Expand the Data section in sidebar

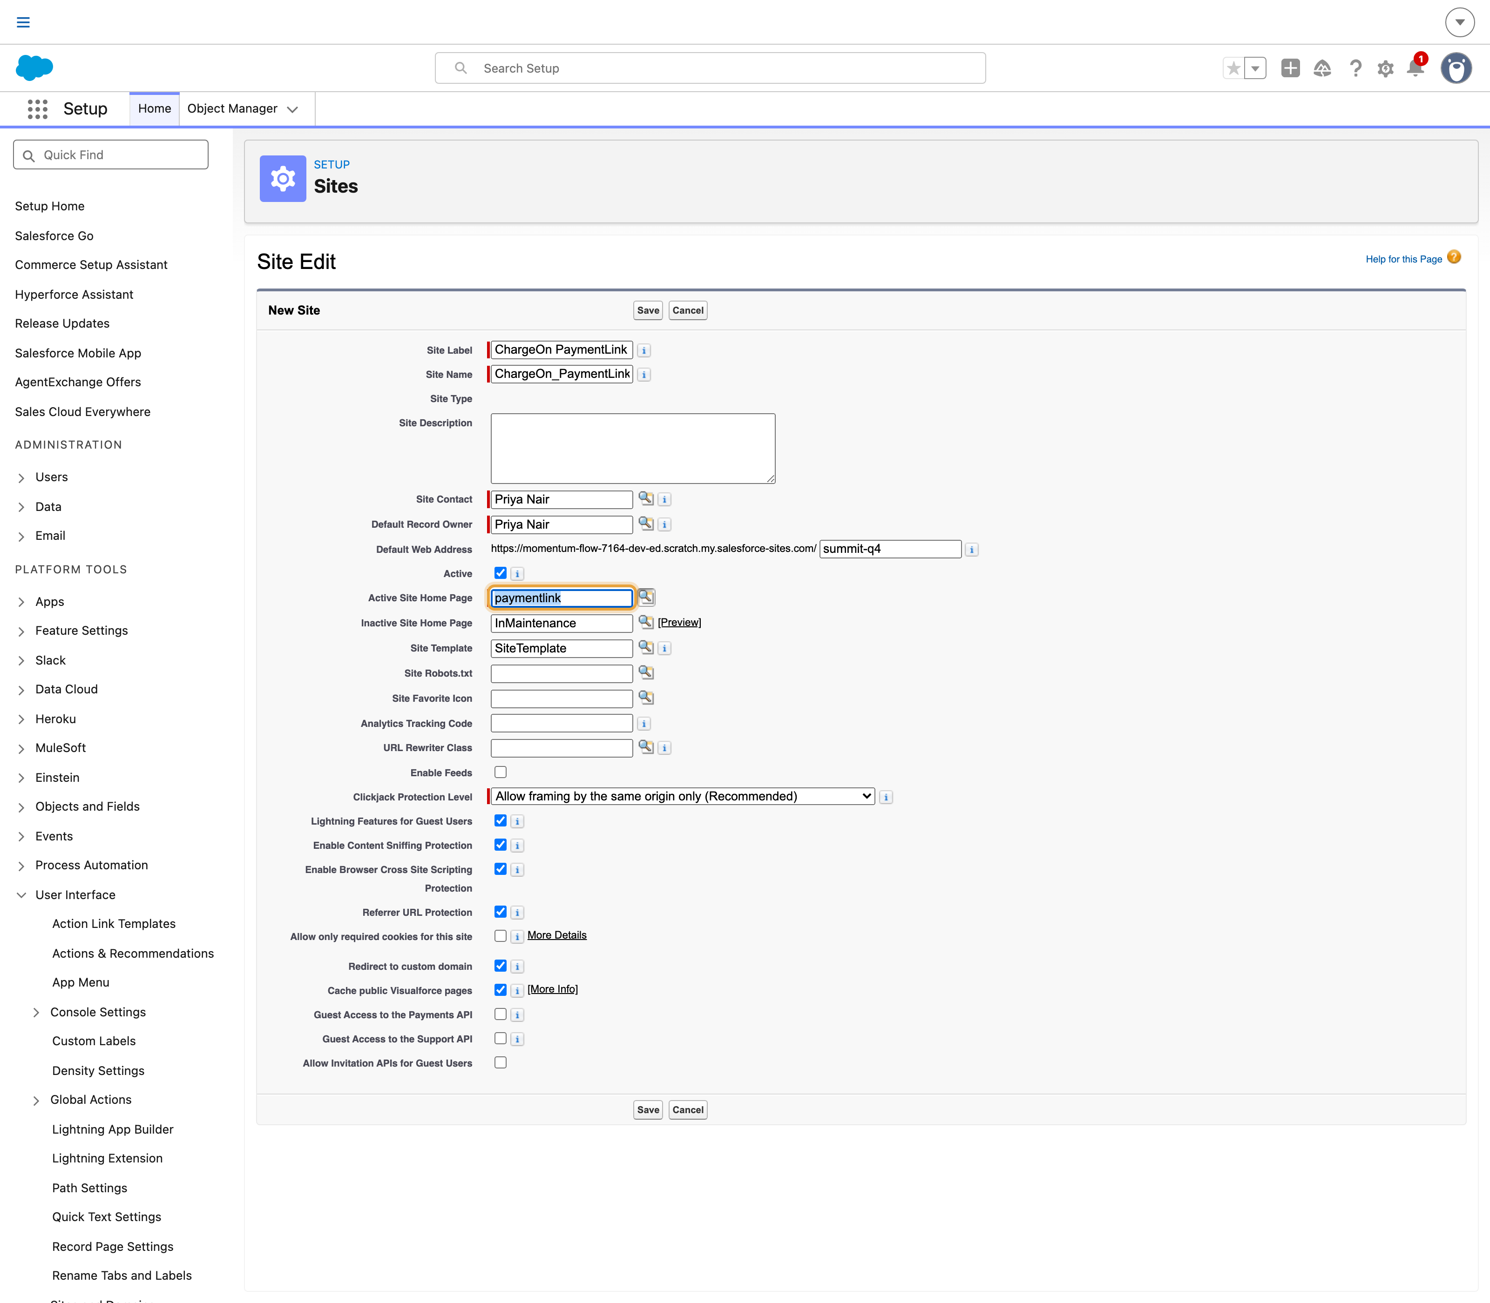[x=21, y=508]
